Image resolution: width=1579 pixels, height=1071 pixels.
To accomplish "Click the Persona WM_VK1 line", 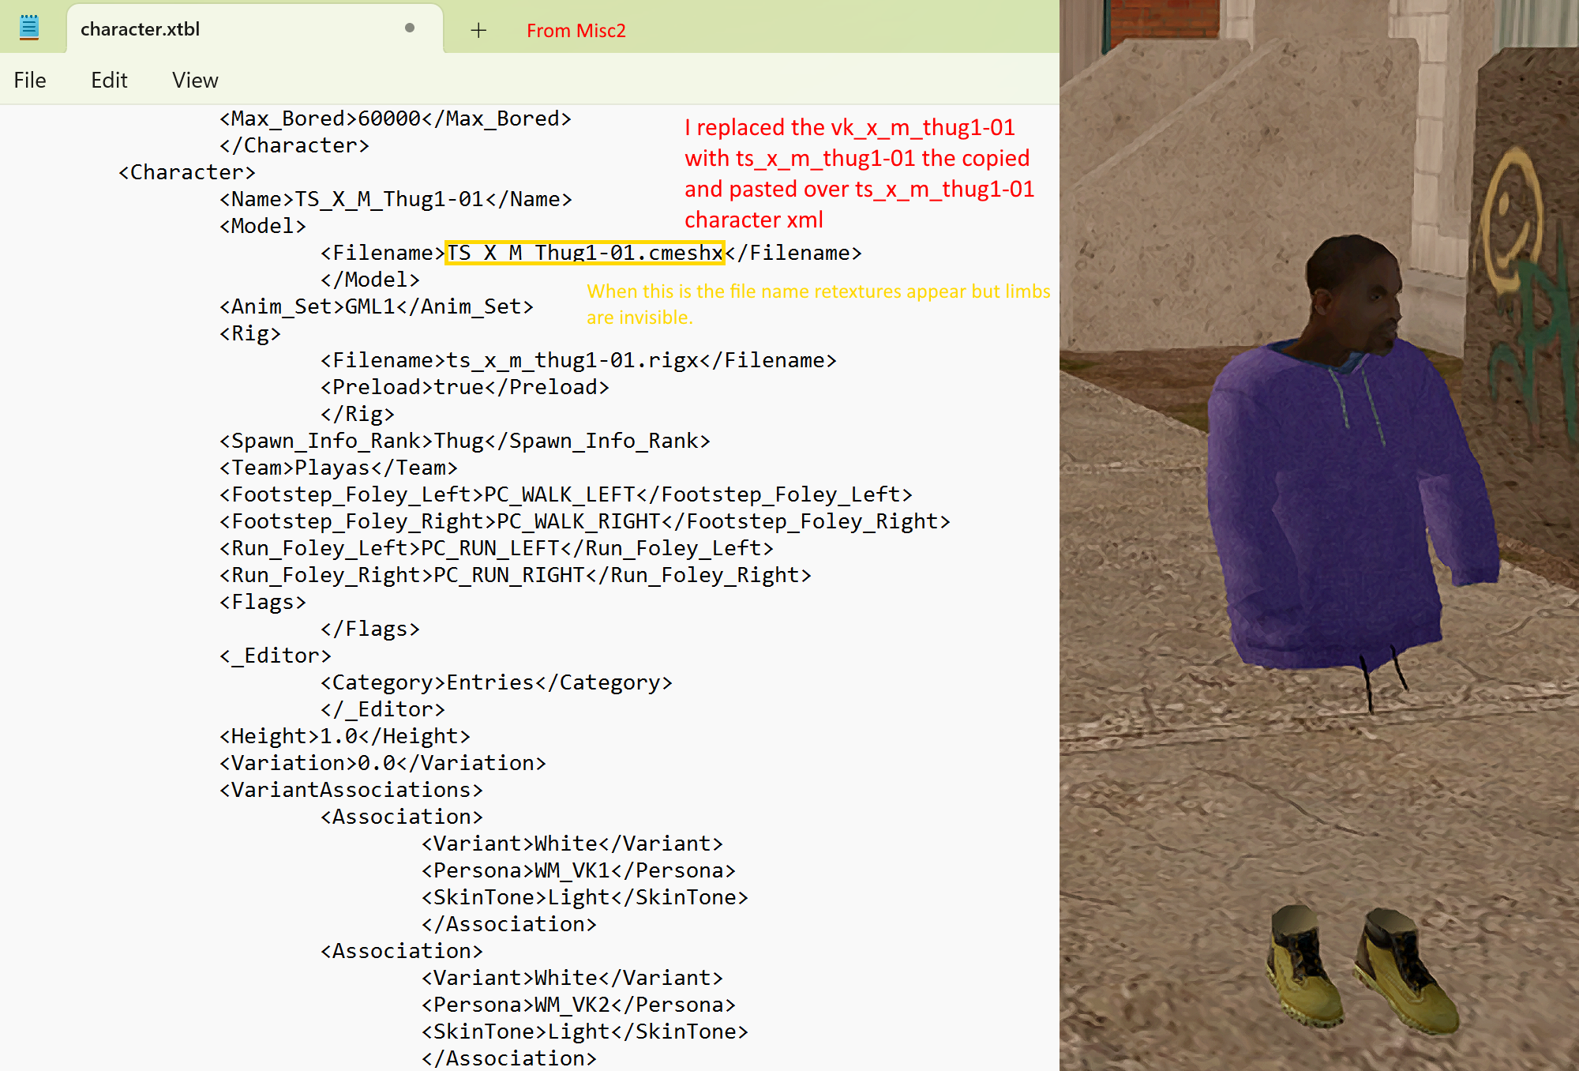I will [578, 870].
